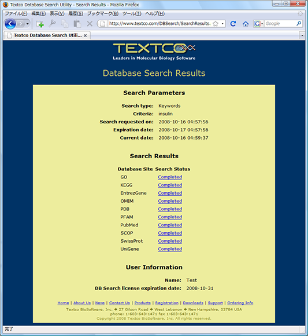Maximize the Firefox window
The width and height of the screenshot is (308, 336).
(286, 4)
